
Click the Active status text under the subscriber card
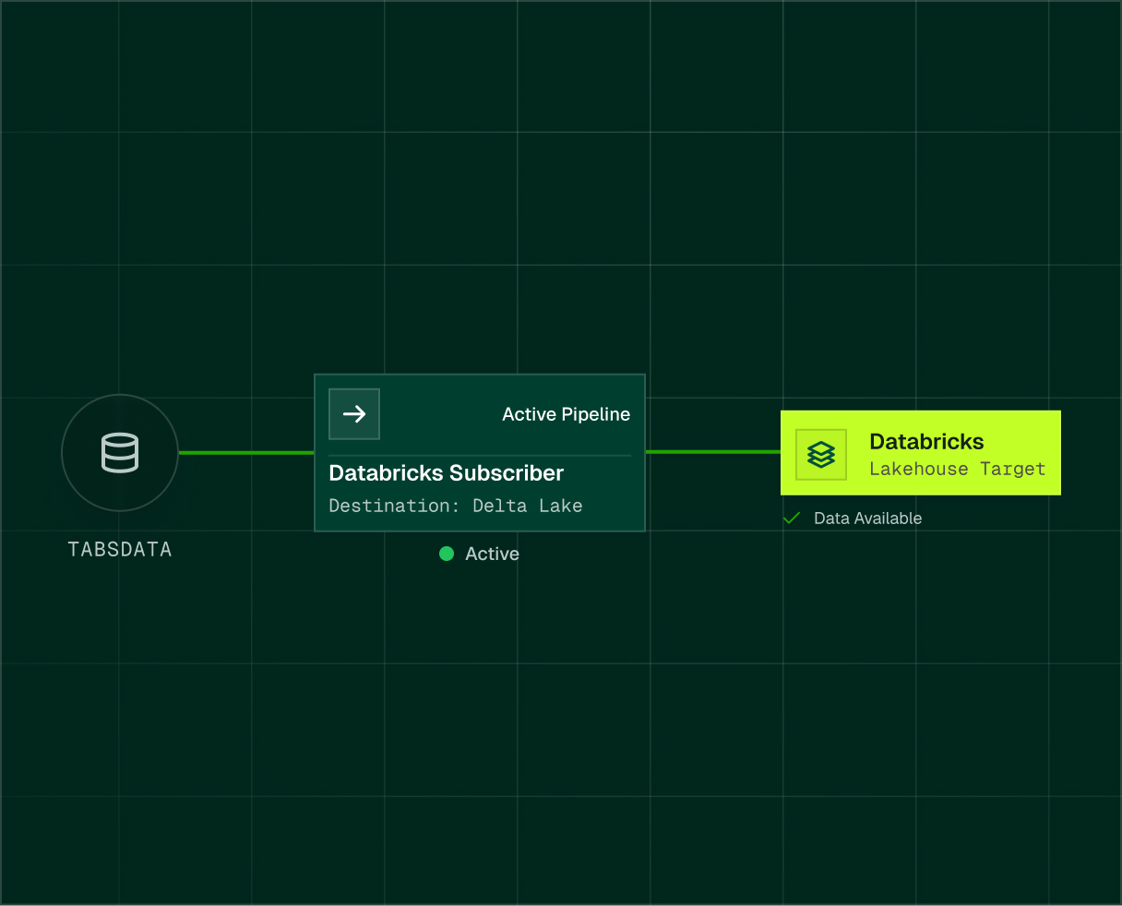(x=493, y=554)
